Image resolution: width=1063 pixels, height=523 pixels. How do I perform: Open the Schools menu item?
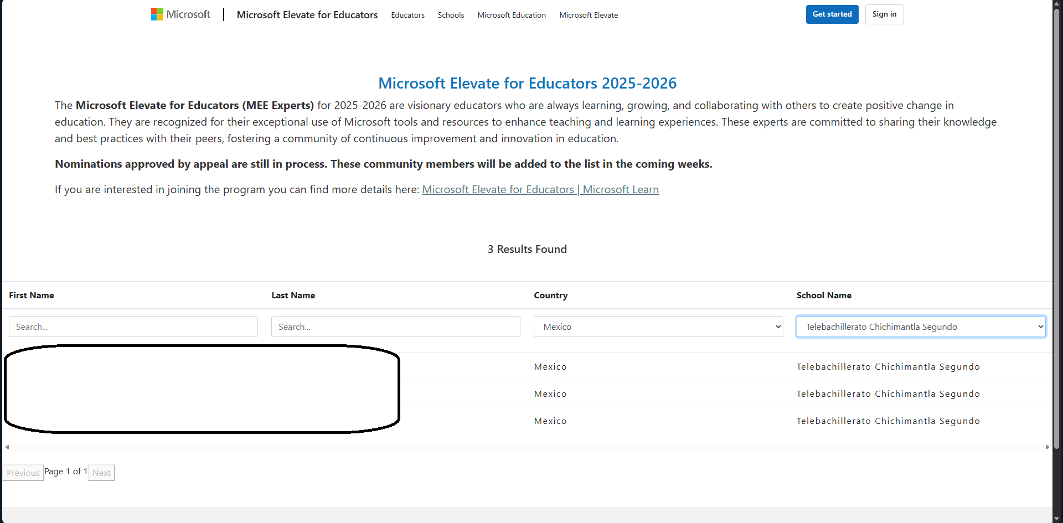(451, 15)
